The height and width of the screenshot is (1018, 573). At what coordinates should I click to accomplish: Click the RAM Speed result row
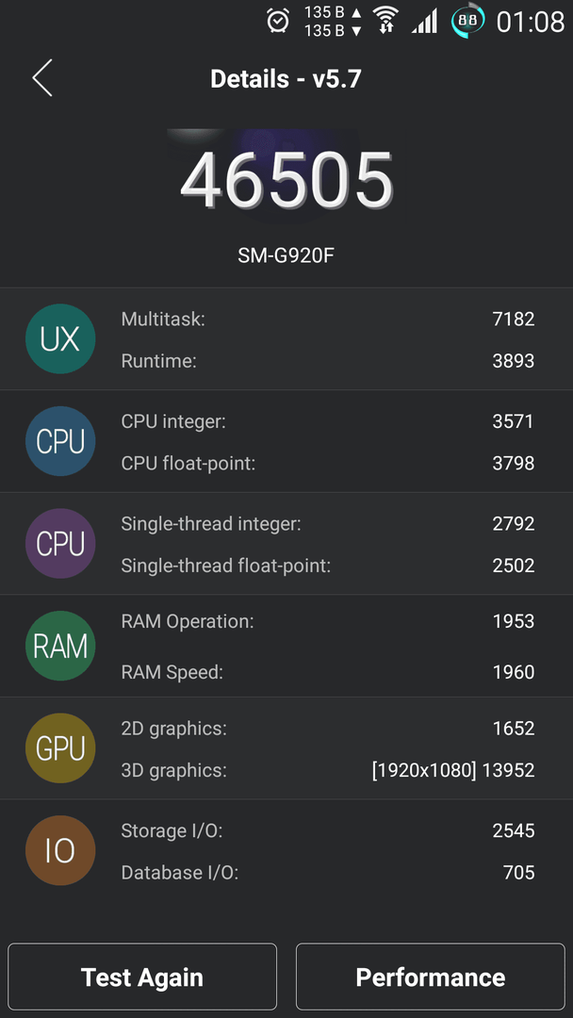(328, 673)
